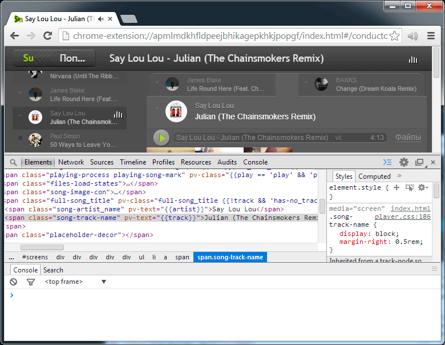Click the Say Lou Lou album art in main panel
The height and width of the screenshot is (345, 445).
[176, 111]
